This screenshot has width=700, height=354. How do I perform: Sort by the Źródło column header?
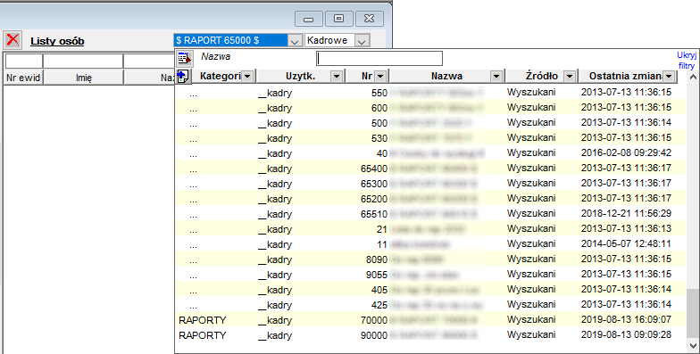541,77
